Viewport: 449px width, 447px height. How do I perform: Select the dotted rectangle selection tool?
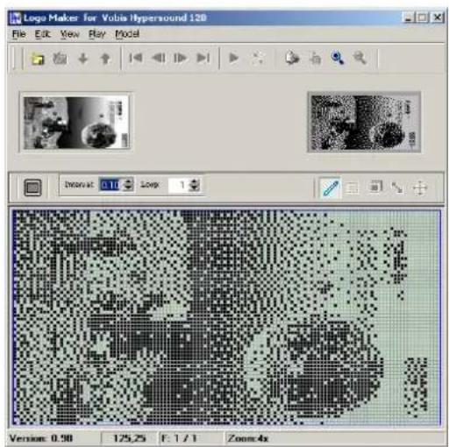[352, 188]
